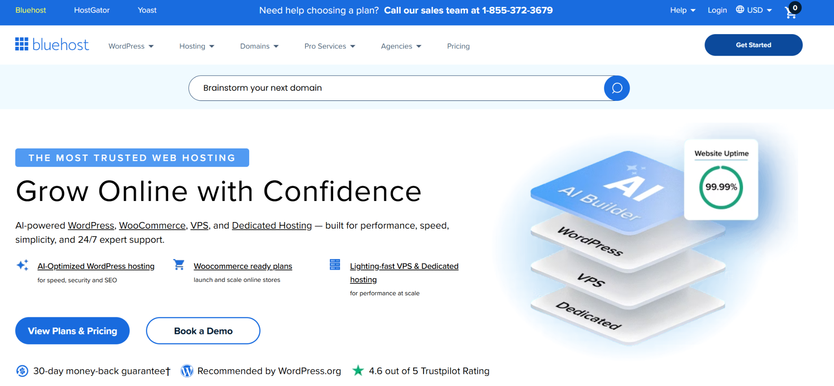Screen dimensions: 834x386
Task: Click 'Grow Online with Confidence' headline
Action: click(218, 191)
